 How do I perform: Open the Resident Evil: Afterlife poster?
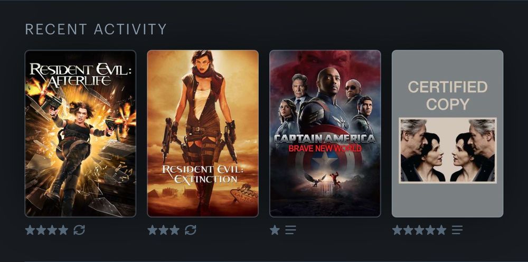[x=80, y=133]
